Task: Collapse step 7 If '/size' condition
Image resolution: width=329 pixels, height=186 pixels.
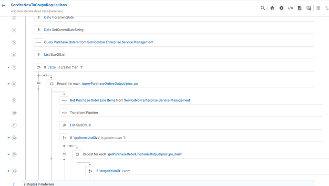Action: [x=9, y=67]
